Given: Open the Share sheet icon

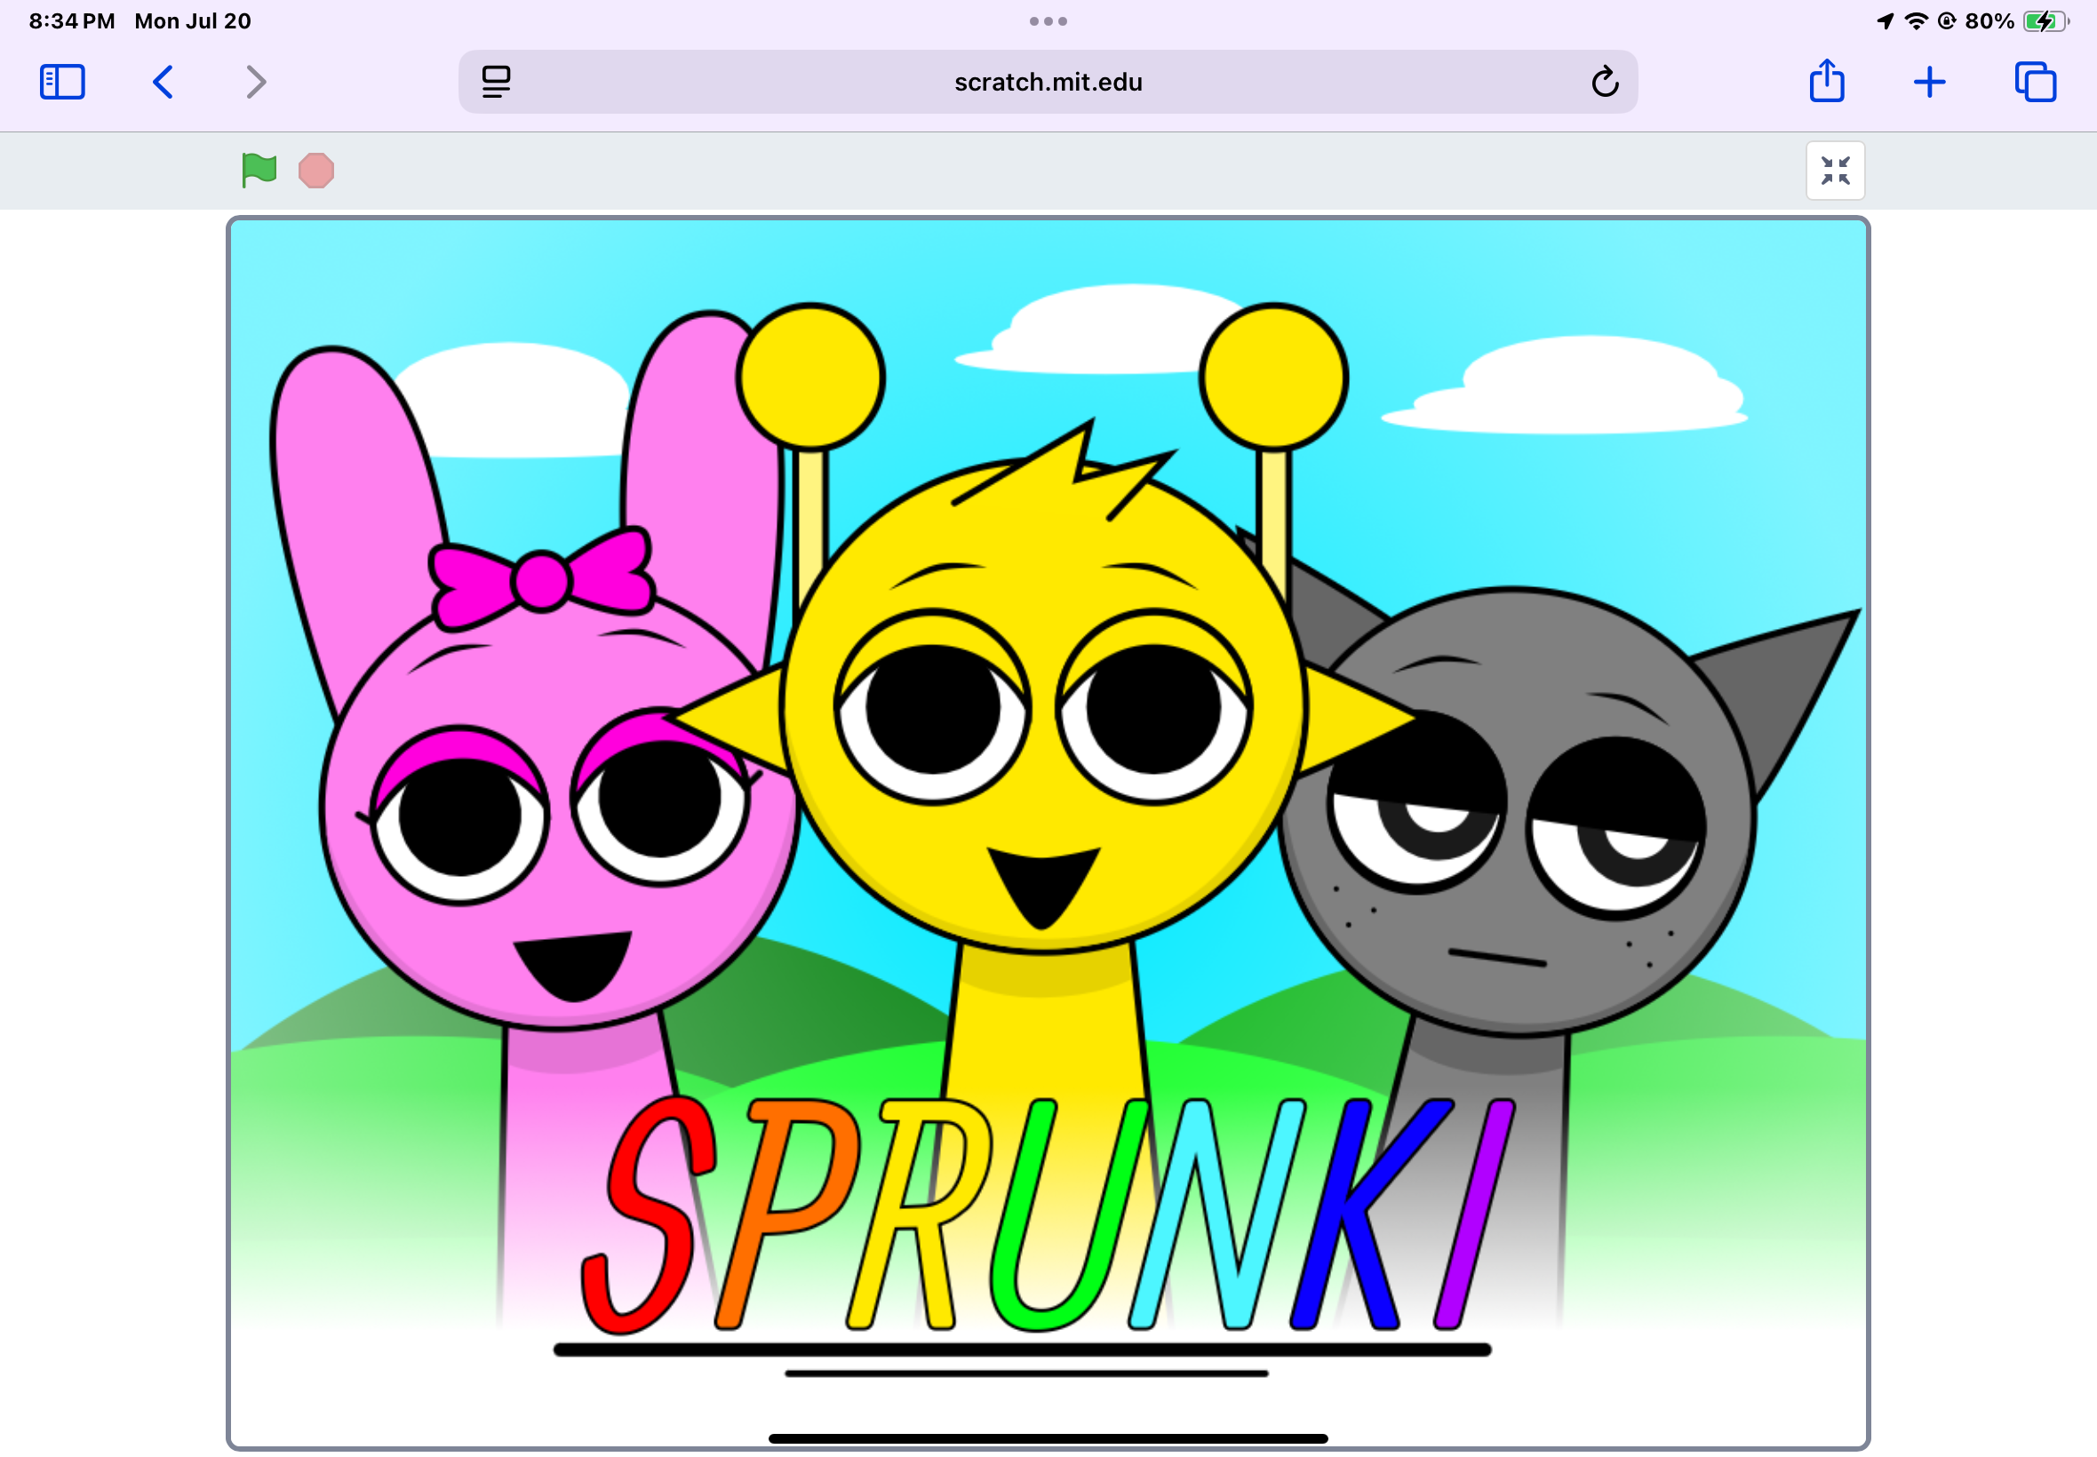Looking at the screenshot, I should pos(1827,80).
